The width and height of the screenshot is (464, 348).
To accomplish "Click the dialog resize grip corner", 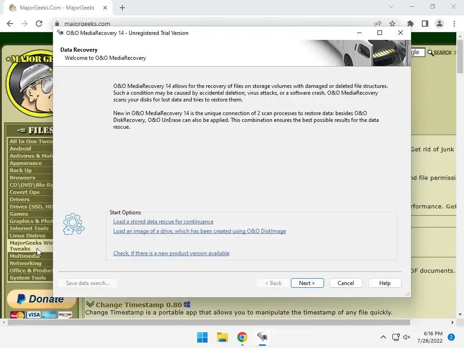I will point(407,294).
